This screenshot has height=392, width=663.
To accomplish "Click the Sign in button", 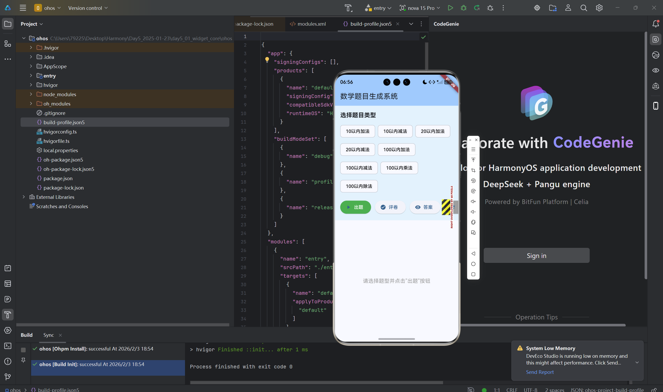I will (x=536, y=255).
